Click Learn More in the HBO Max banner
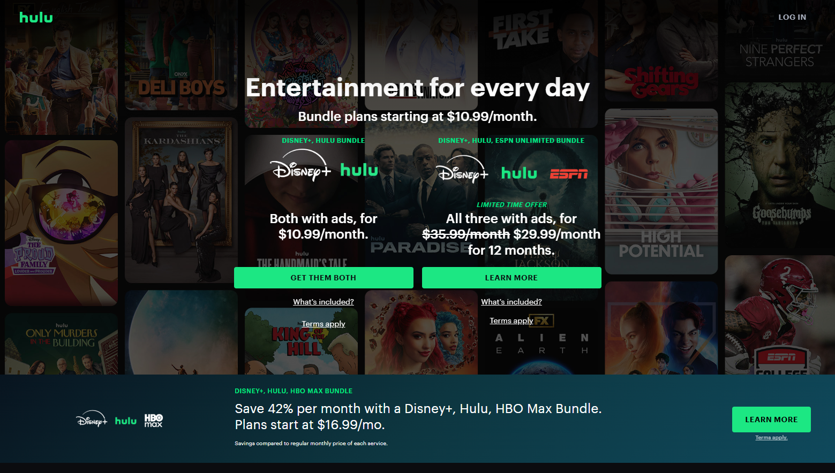The image size is (835, 473). click(x=771, y=419)
